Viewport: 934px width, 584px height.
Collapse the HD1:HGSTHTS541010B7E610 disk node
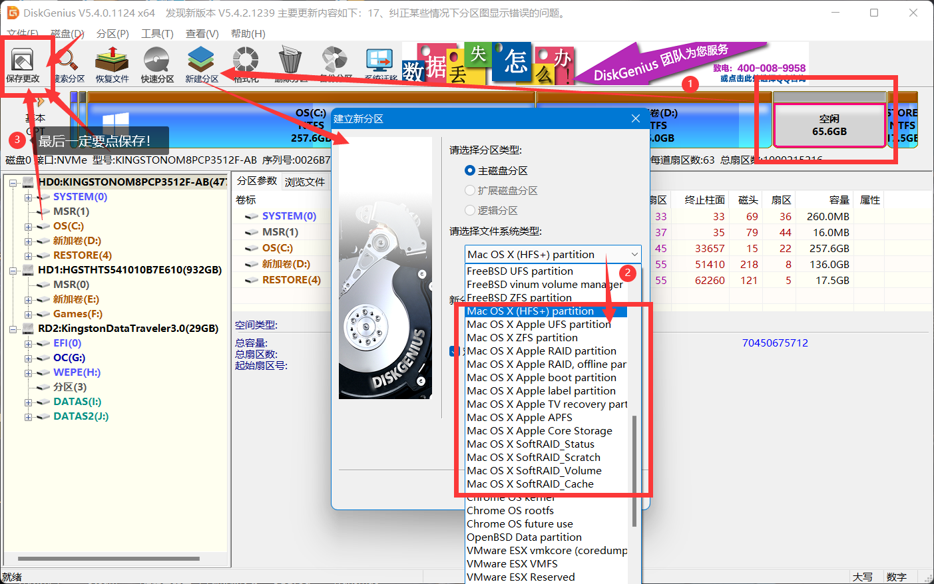tap(13, 271)
